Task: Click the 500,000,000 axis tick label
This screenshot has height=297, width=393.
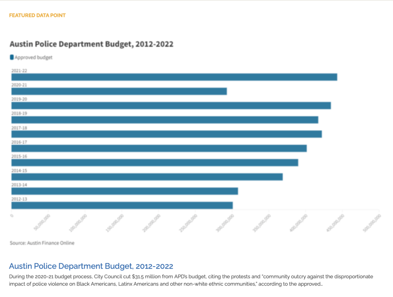Action: point(372,223)
